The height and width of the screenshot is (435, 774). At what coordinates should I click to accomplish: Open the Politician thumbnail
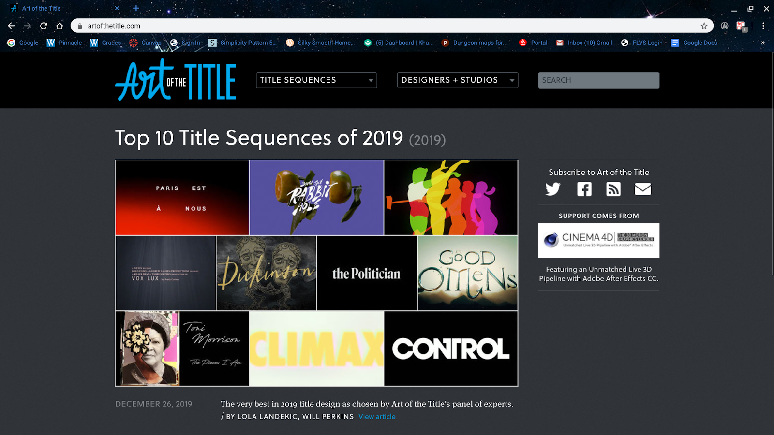tap(367, 273)
